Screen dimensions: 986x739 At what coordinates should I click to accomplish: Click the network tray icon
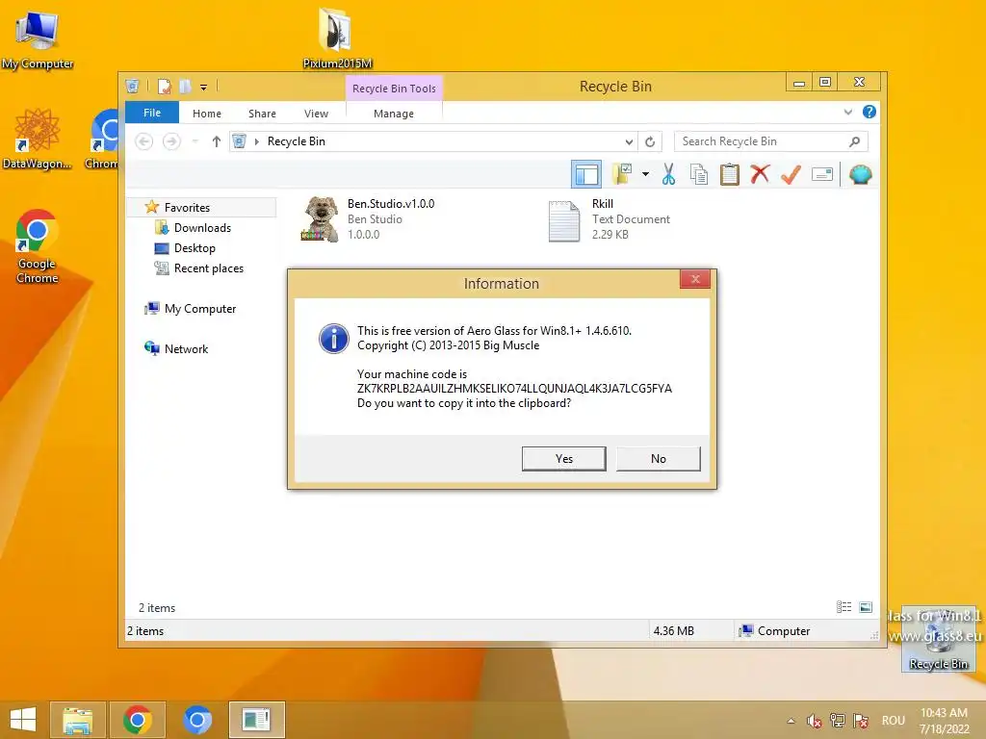[x=838, y=721]
